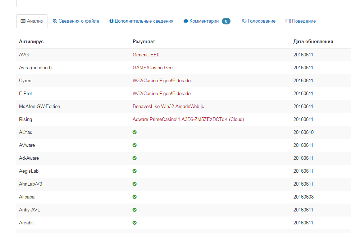This screenshot has height=233, width=351.
Task: Click green check mark in Alibaba row
Action: (x=135, y=197)
